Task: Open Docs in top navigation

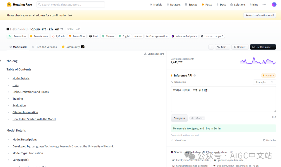Action: (x=221, y=4)
